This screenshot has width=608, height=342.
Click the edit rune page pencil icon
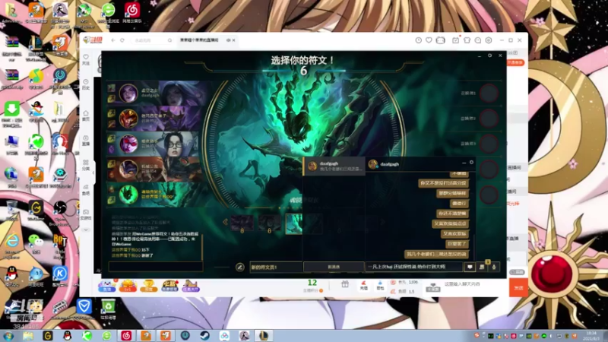240,267
